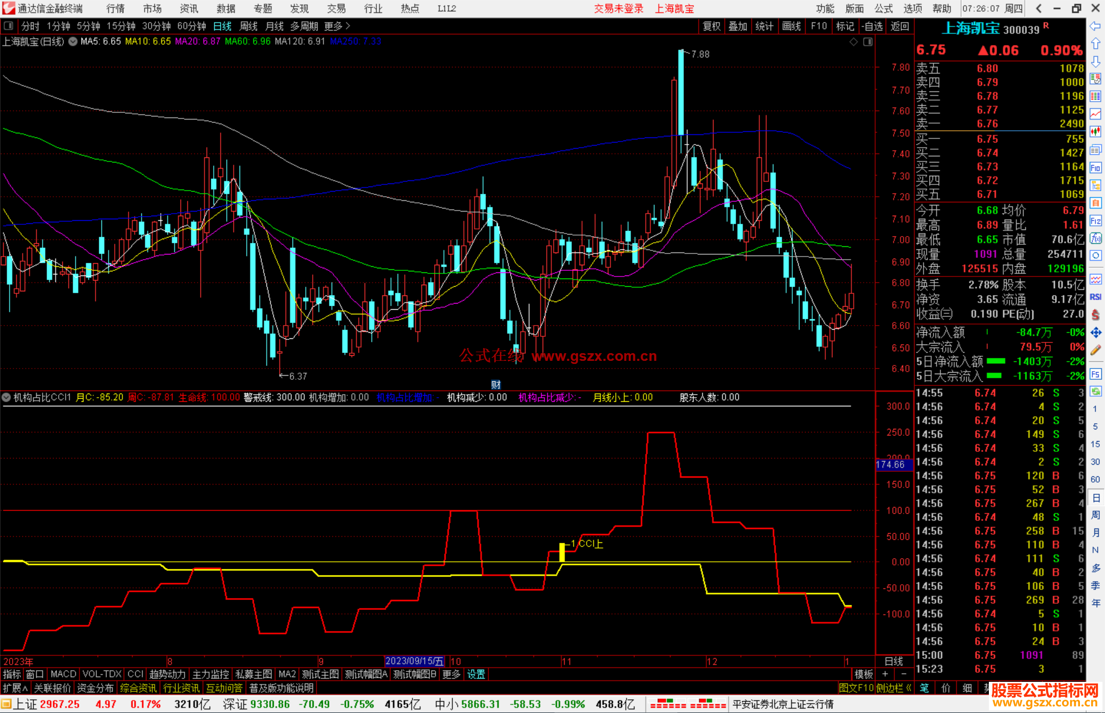
Task: Click the F12 icon in the right sidebar
Action: click(x=1095, y=221)
